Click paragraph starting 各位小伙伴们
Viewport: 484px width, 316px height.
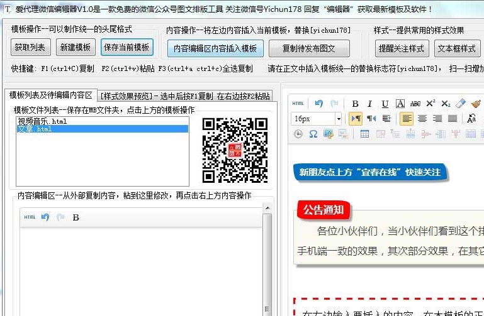click(400, 231)
